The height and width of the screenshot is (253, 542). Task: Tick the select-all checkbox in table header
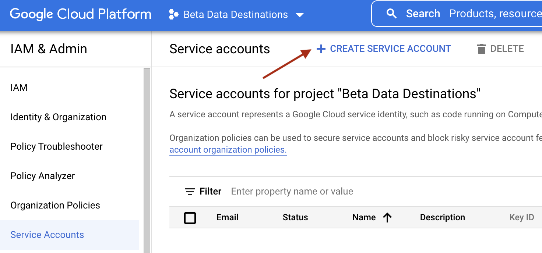(190, 218)
